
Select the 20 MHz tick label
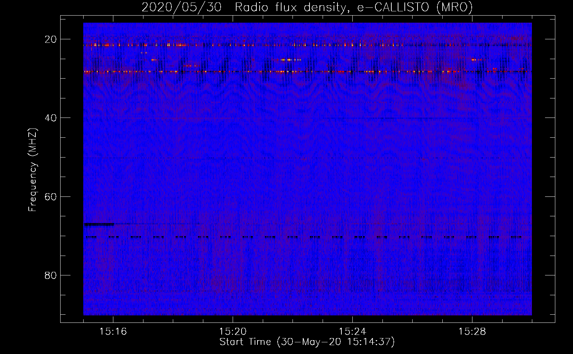(51, 39)
